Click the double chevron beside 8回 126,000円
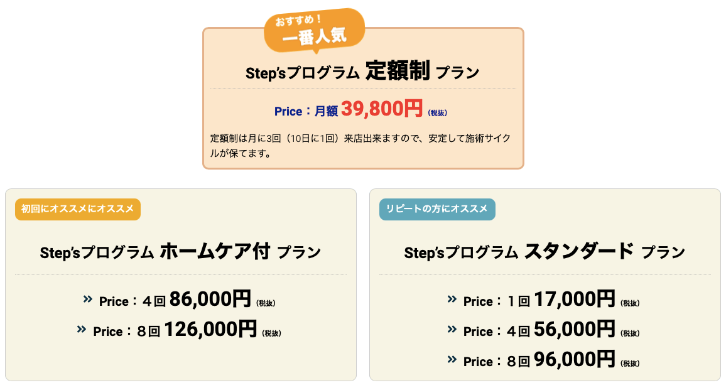Image resolution: width=726 pixels, height=390 pixels. tap(82, 329)
